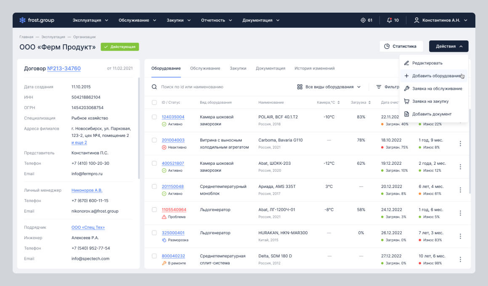
Task: Switch to the История изменений tab
Action: (x=315, y=68)
